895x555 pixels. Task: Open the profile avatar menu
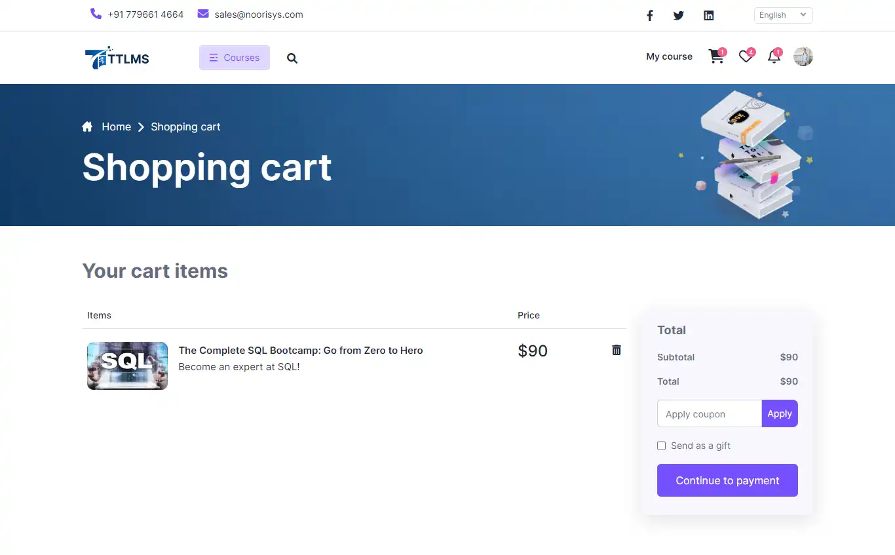(x=803, y=56)
